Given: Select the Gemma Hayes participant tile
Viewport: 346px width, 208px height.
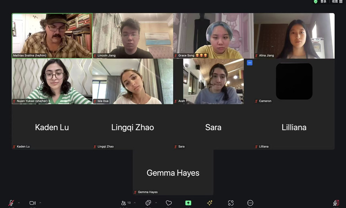Looking at the screenshot, I should coord(173,172).
